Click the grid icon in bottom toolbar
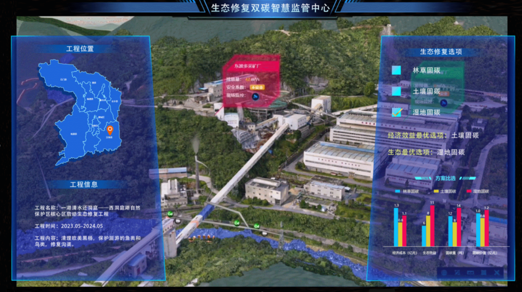The width and height of the screenshot is (522, 292). (x=482, y=273)
